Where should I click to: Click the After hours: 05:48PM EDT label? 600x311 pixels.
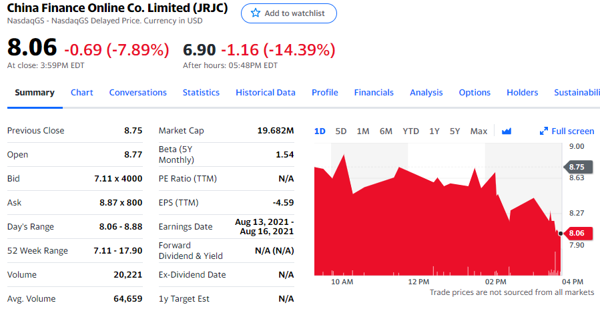230,65
